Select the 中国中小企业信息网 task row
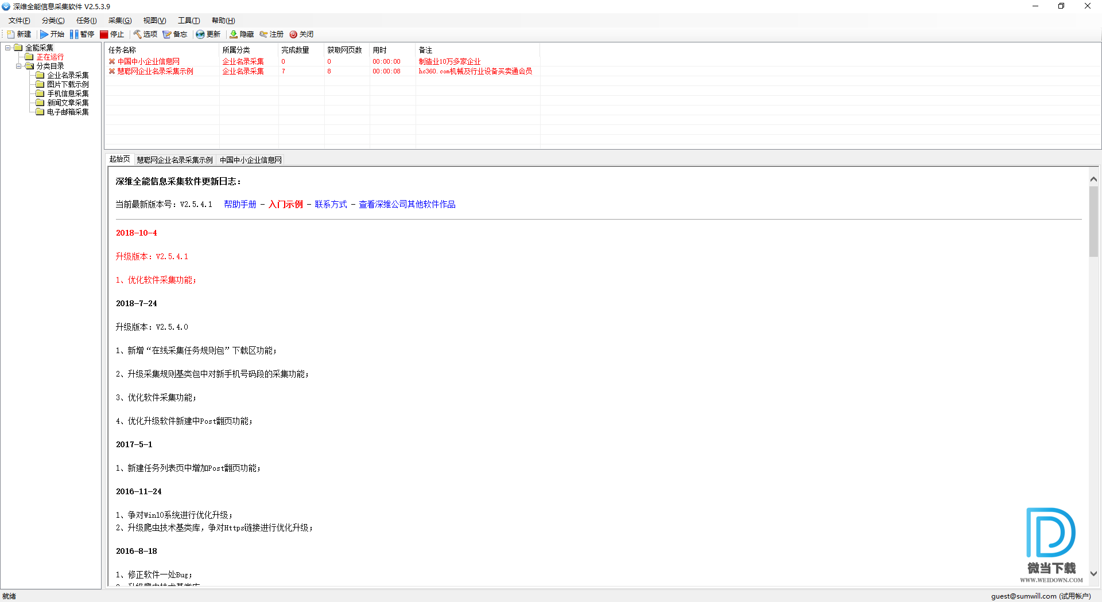The image size is (1102, 602). [321, 61]
